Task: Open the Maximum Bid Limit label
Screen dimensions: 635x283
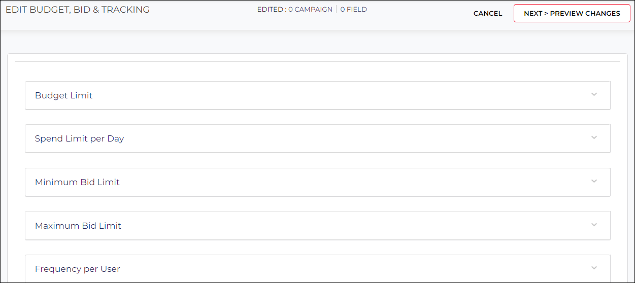Action: tap(78, 226)
